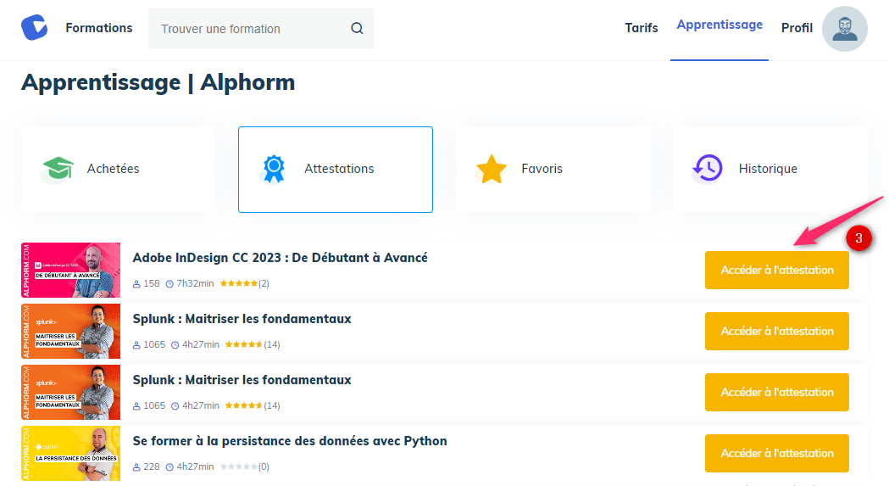Switch to the Attestations tab

[x=336, y=169]
